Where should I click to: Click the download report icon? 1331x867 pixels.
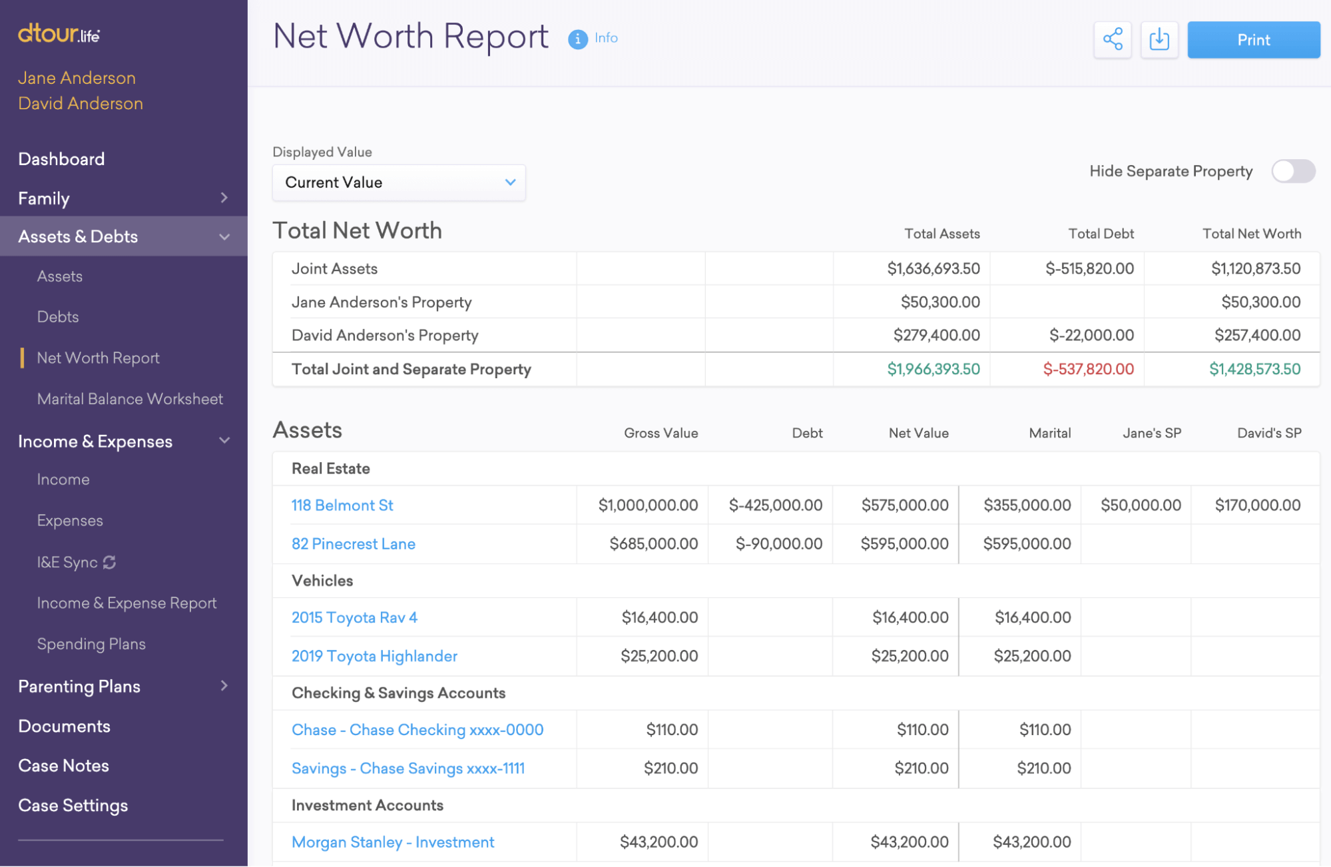1159,39
